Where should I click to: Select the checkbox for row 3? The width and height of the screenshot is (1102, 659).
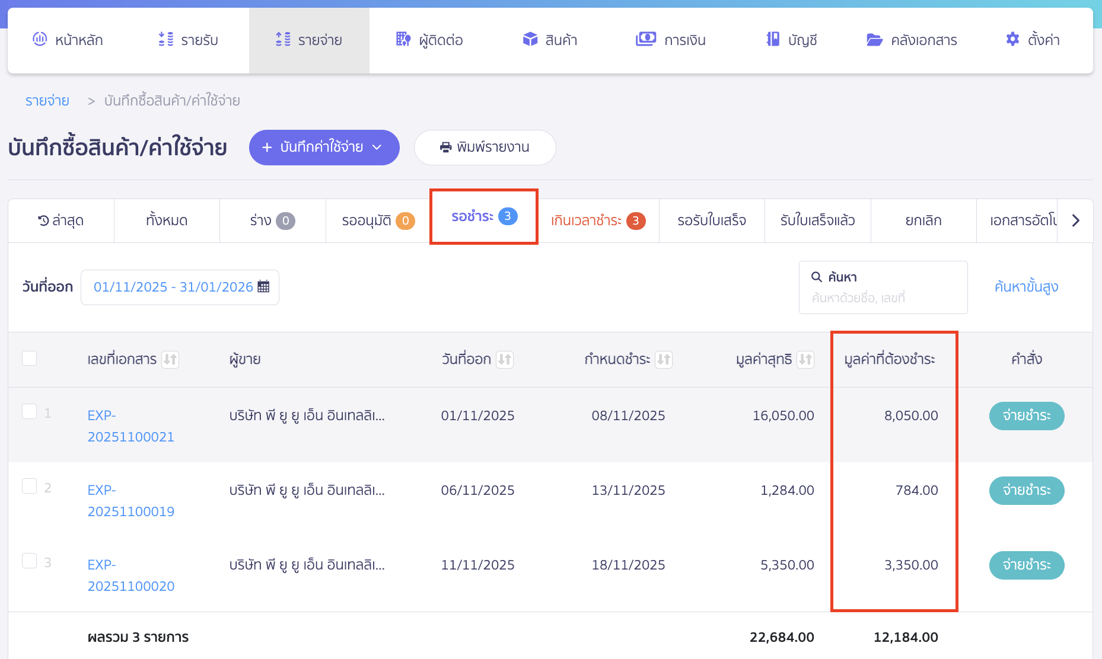30,561
